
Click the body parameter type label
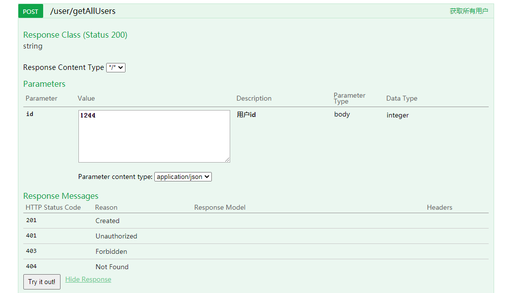[x=342, y=114]
